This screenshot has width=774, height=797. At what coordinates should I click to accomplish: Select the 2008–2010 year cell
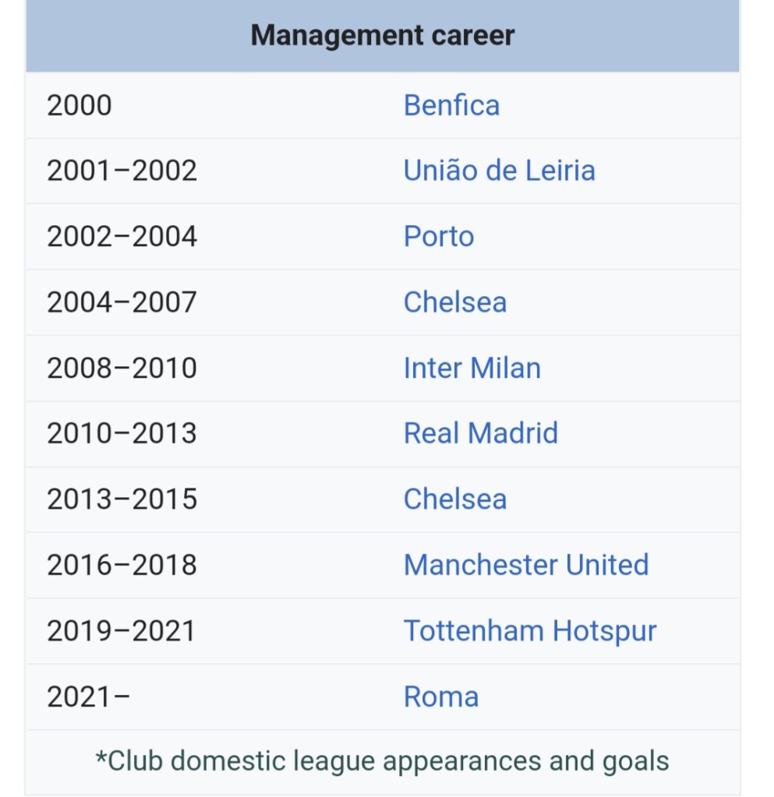[x=122, y=368]
